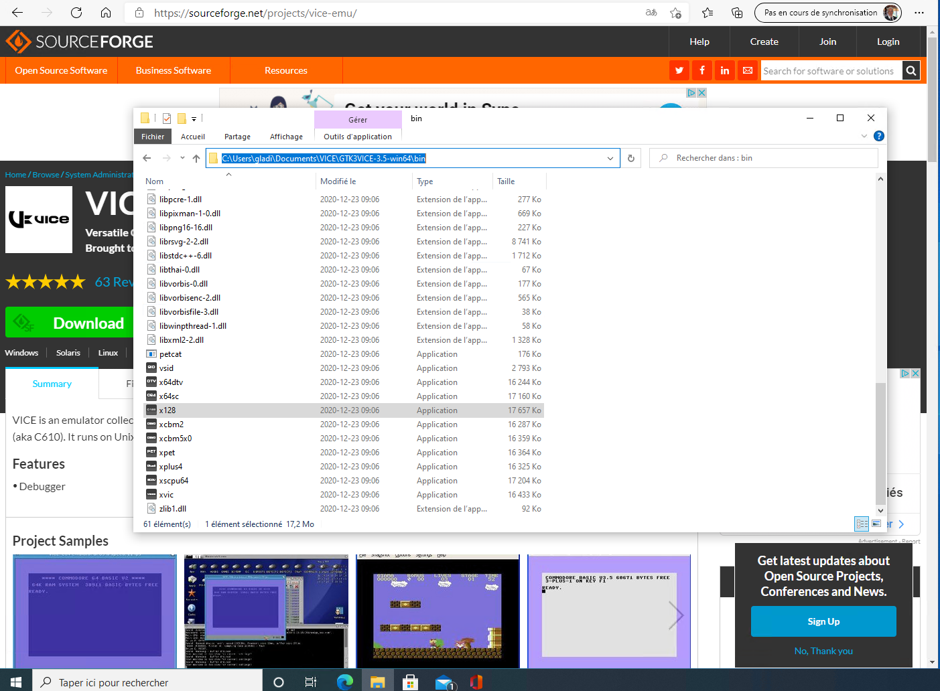
Task: Expand the ribbon using the chevron
Action: coord(864,136)
